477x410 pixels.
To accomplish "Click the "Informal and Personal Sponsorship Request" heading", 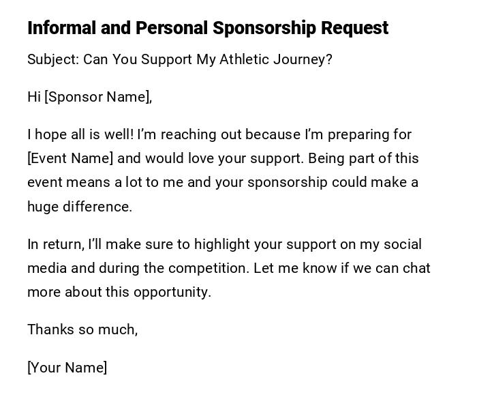I will (x=208, y=28).
